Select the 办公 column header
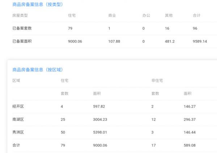 point(146,15)
